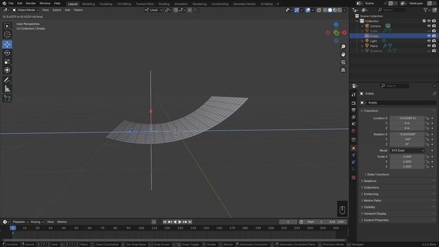
Task: Select the Measure tool
Action: [7, 89]
